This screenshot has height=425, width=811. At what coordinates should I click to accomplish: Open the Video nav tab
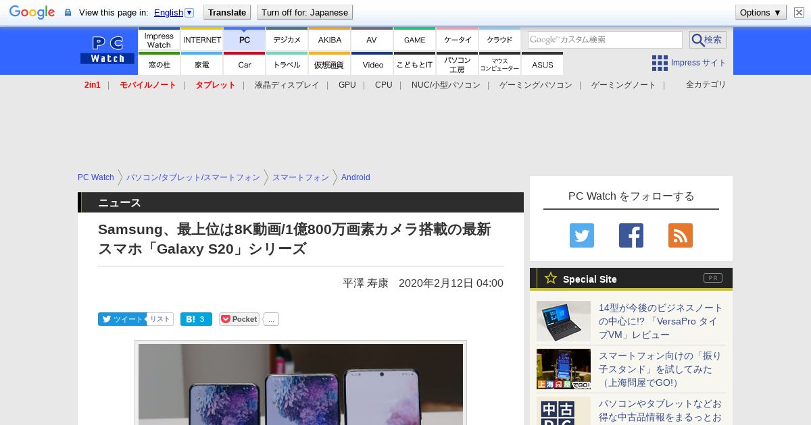point(372,64)
